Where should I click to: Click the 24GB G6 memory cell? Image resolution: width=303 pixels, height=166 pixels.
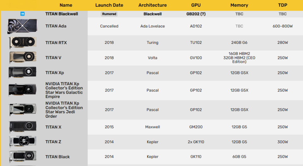[x=239, y=43]
